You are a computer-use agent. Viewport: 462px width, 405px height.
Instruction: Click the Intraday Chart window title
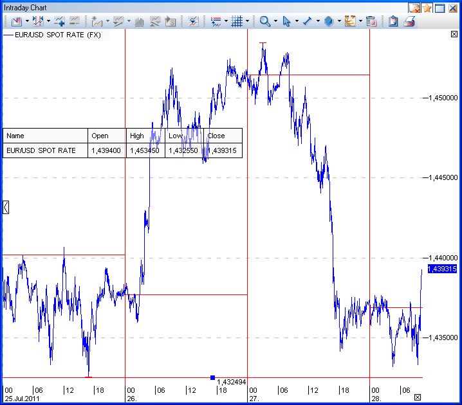[x=25, y=8]
